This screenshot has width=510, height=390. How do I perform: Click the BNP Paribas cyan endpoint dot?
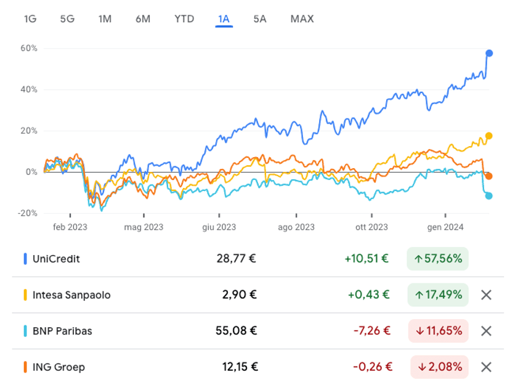(x=488, y=196)
